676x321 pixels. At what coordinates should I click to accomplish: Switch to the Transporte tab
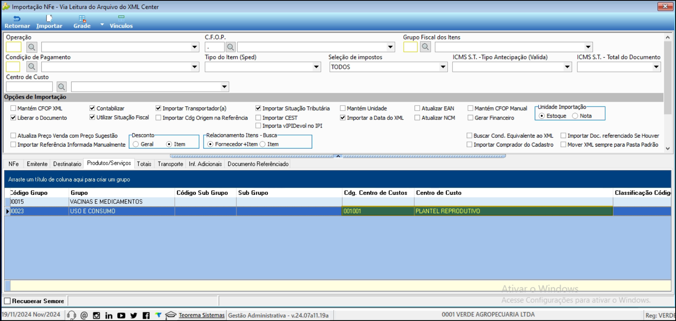click(x=170, y=164)
